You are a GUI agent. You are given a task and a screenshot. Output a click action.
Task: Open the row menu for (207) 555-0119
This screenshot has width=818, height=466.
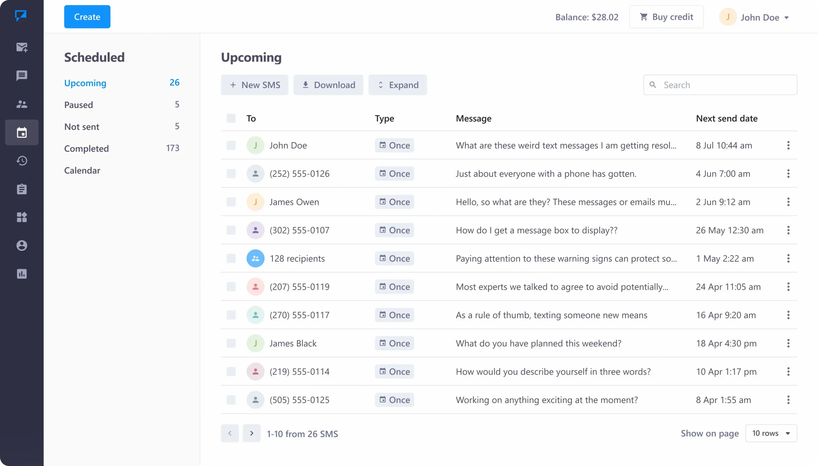[x=788, y=287]
